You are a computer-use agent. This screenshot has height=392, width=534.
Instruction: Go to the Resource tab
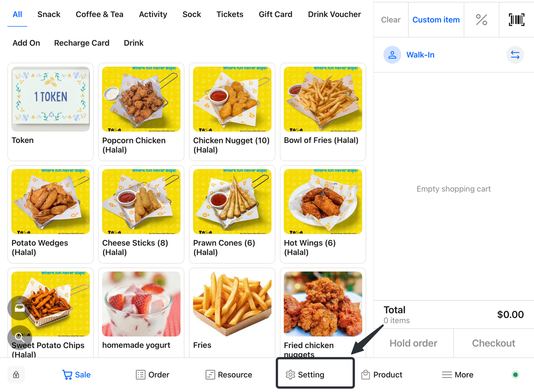(229, 375)
